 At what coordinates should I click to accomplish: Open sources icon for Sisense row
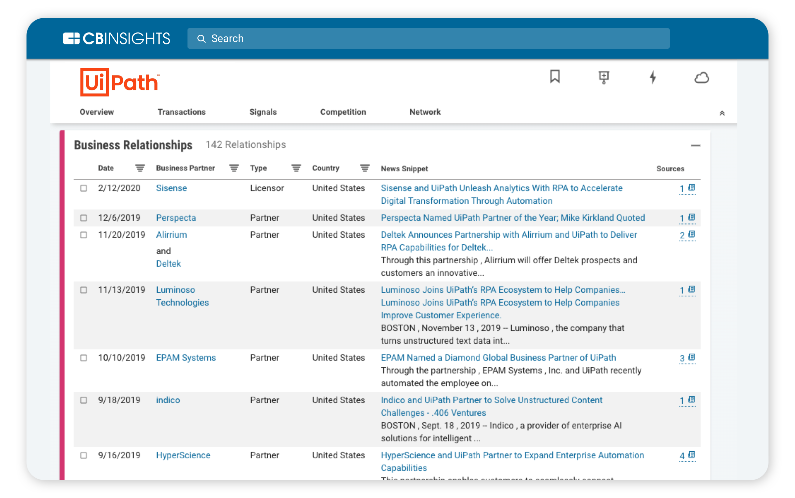coord(691,188)
